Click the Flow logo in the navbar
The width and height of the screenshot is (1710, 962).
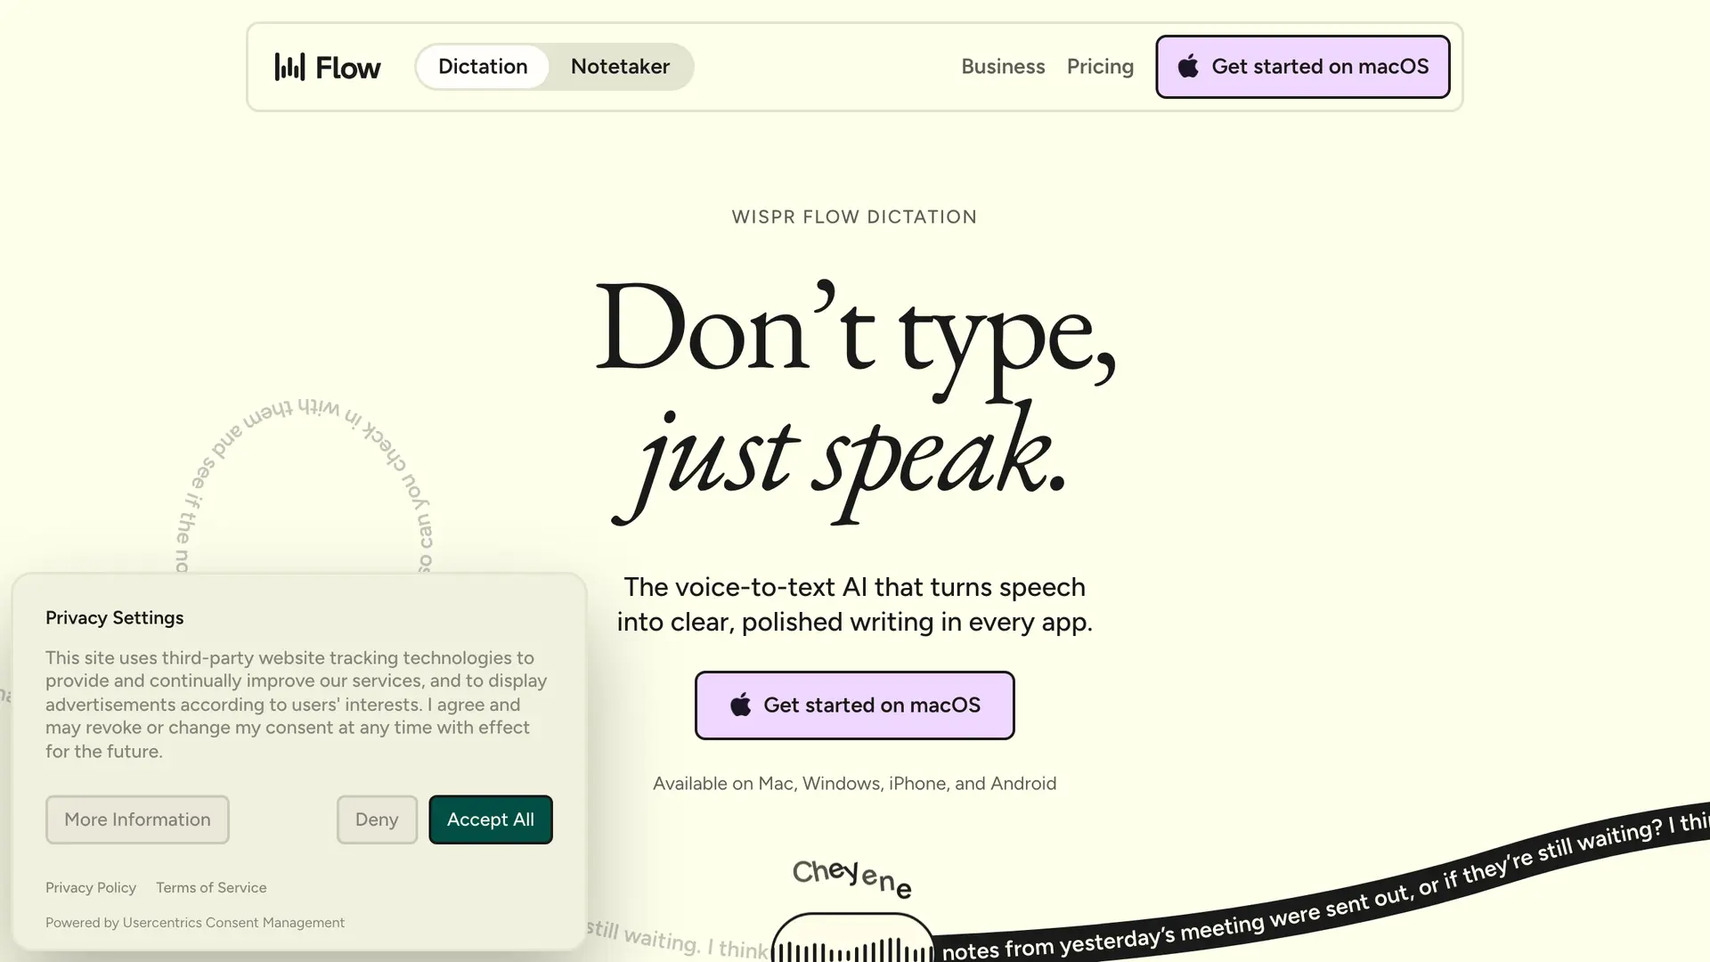tap(327, 67)
